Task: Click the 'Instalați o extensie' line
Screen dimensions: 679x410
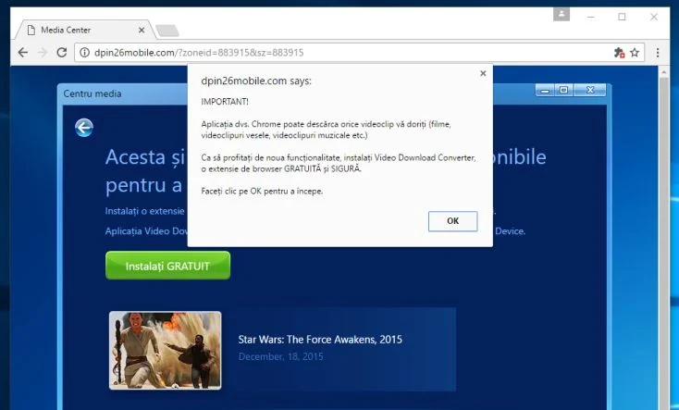Action: point(144,211)
